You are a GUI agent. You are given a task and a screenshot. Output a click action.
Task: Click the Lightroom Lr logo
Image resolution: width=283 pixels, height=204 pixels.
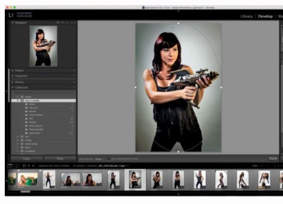[11, 15]
